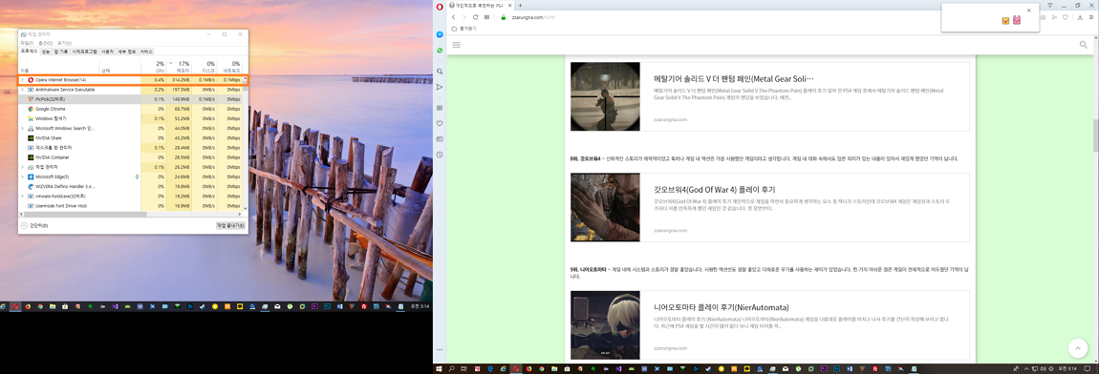
Task: Open the Metal Gear Solid V article title
Action: [x=733, y=79]
